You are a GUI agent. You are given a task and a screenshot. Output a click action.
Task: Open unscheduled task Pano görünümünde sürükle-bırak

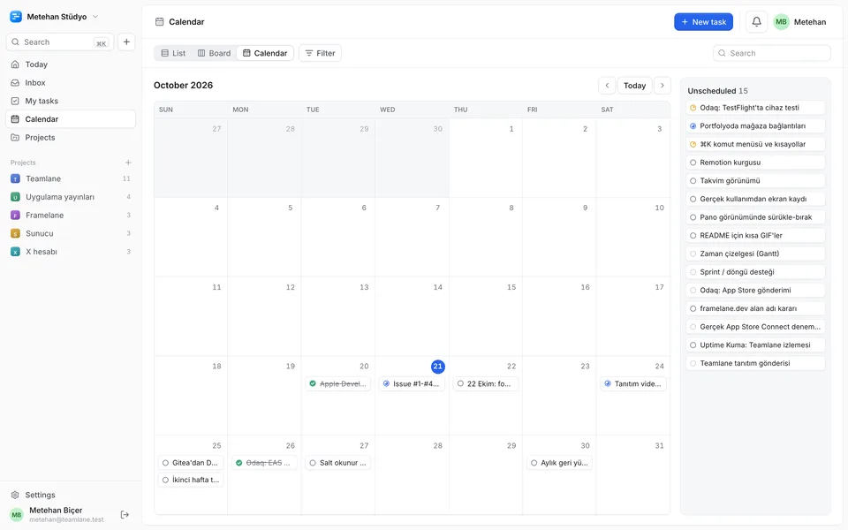click(x=755, y=217)
